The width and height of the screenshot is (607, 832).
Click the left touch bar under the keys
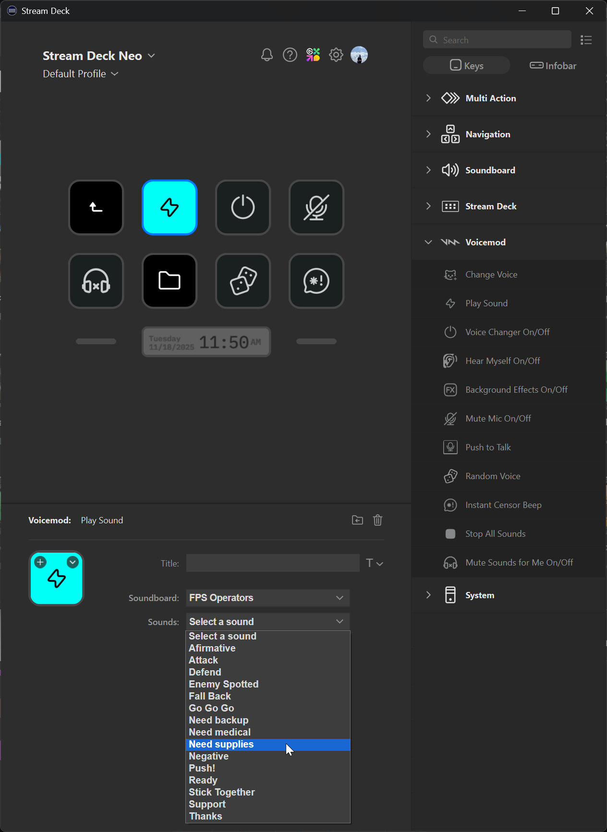[96, 341]
